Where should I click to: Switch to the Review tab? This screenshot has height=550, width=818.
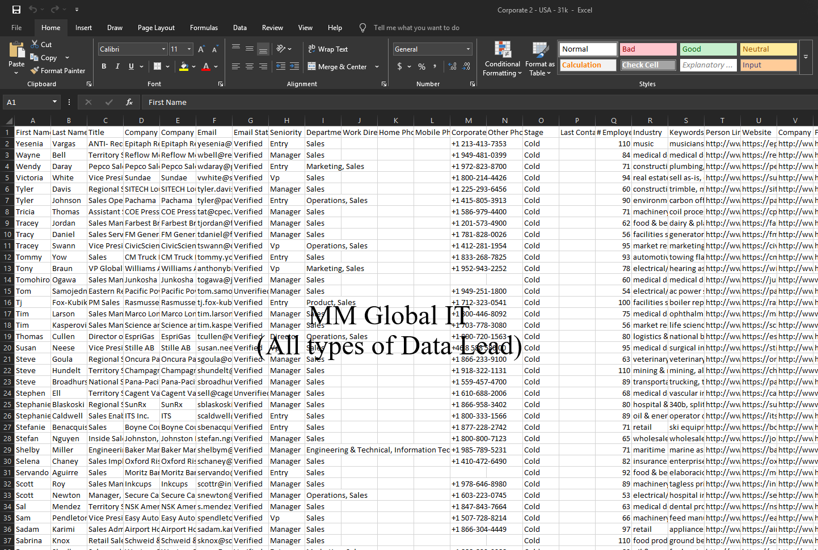(272, 28)
